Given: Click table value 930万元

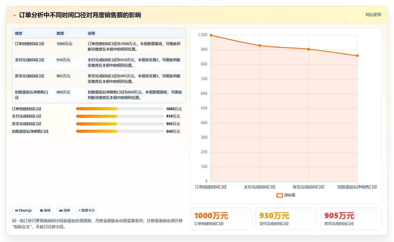Looking at the screenshot, I should tap(63, 60).
